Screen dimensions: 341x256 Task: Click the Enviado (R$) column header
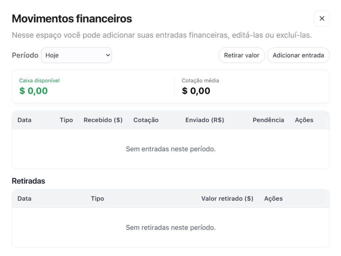[204, 120]
